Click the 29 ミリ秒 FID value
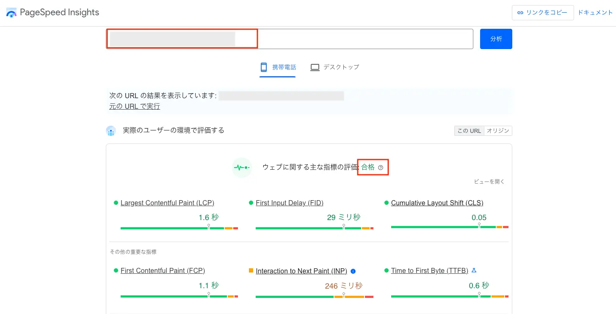 (x=344, y=218)
